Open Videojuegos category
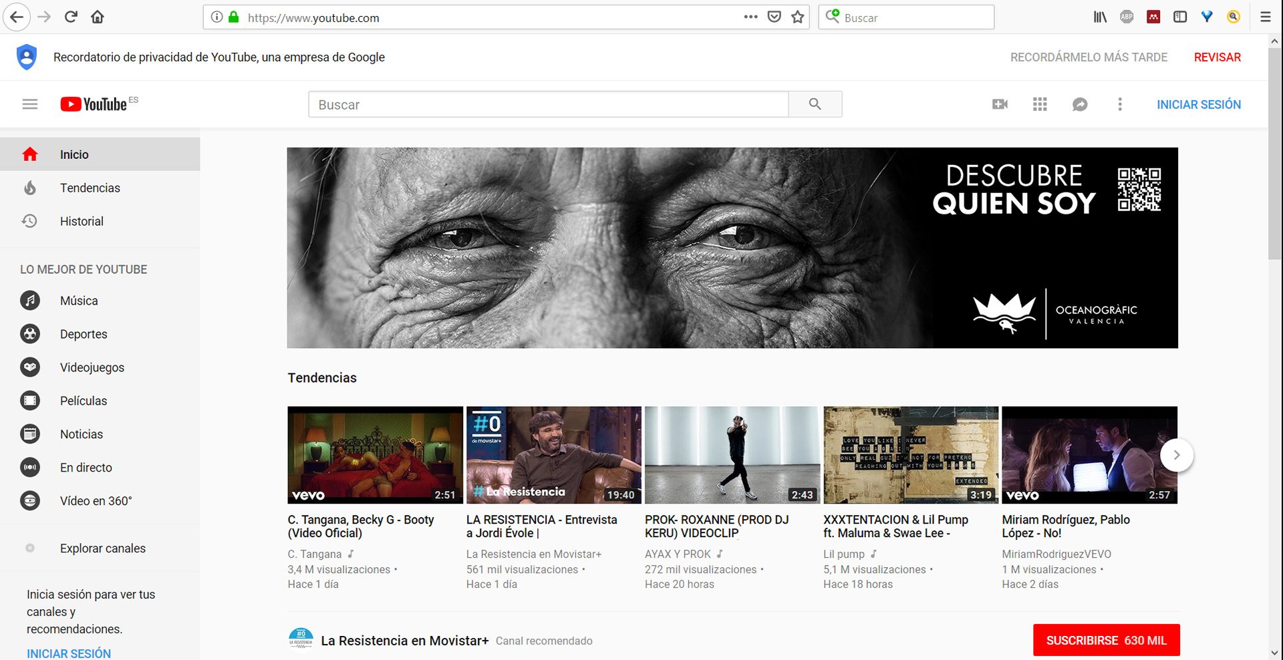Viewport: 1283px width, 660px height. [100, 367]
